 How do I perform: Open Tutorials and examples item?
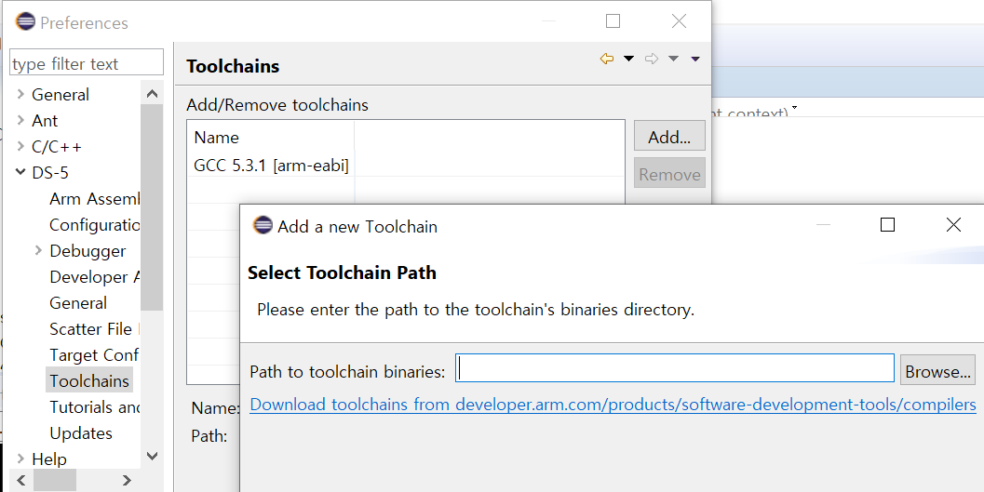tap(94, 406)
